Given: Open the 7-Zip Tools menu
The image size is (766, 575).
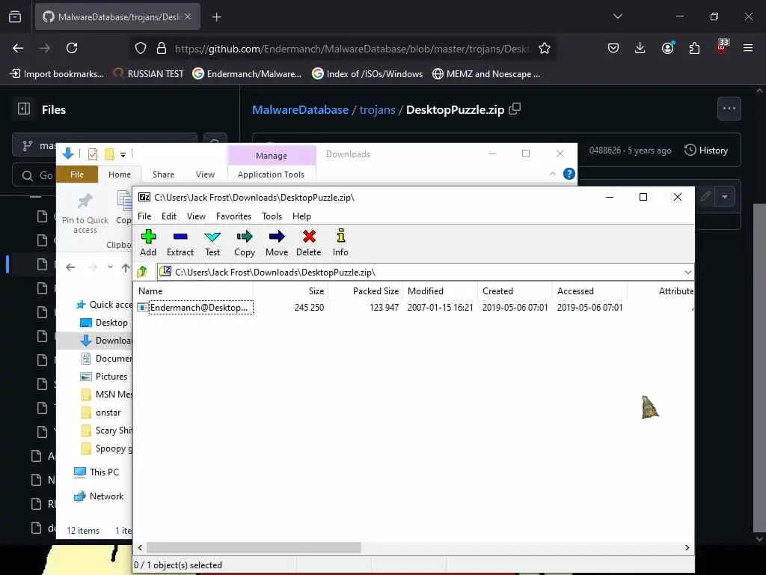Looking at the screenshot, I should point(272,216).
